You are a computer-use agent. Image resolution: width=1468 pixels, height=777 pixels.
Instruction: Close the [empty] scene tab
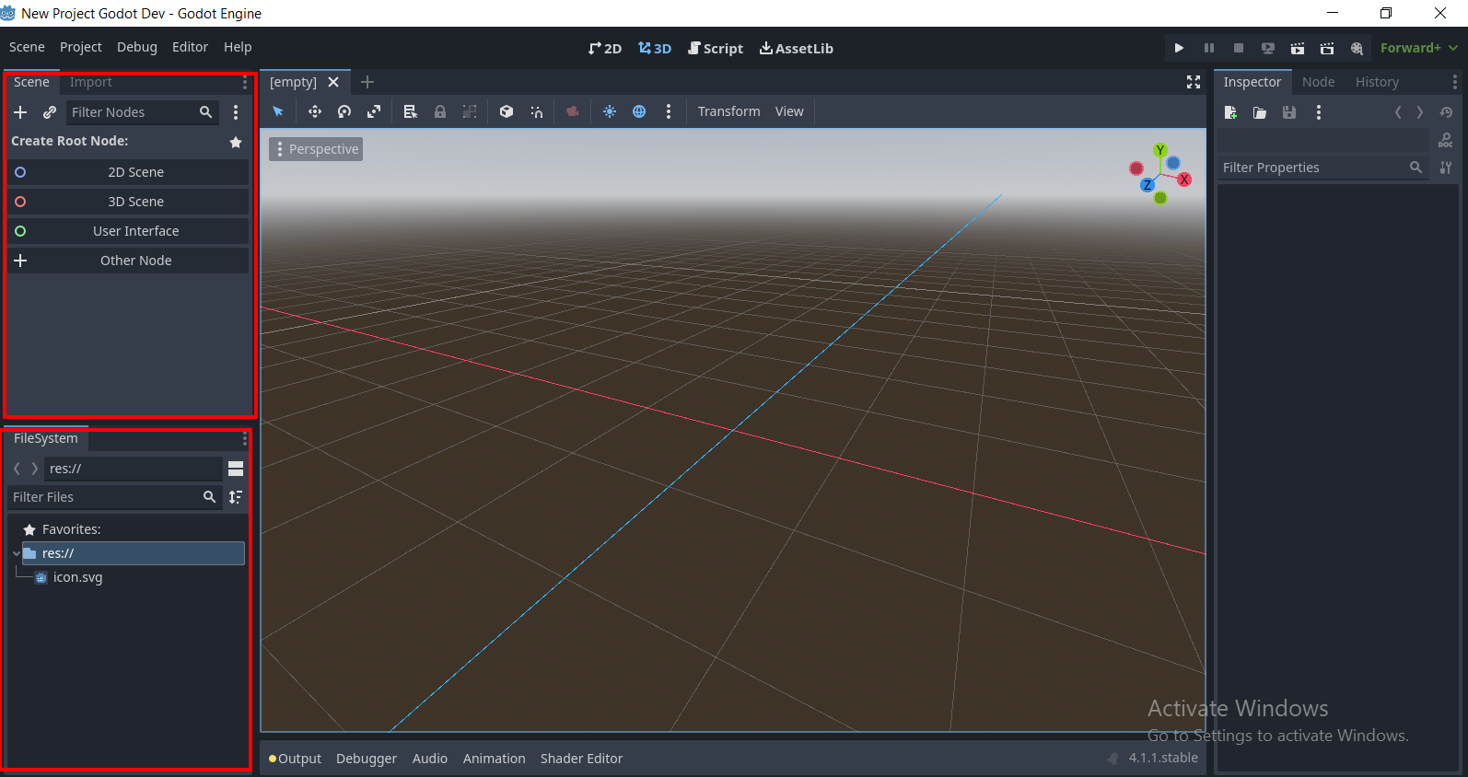(x=333, y=82)
